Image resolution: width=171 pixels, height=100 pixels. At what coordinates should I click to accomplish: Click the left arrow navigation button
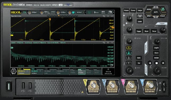(x=150, y=63)
